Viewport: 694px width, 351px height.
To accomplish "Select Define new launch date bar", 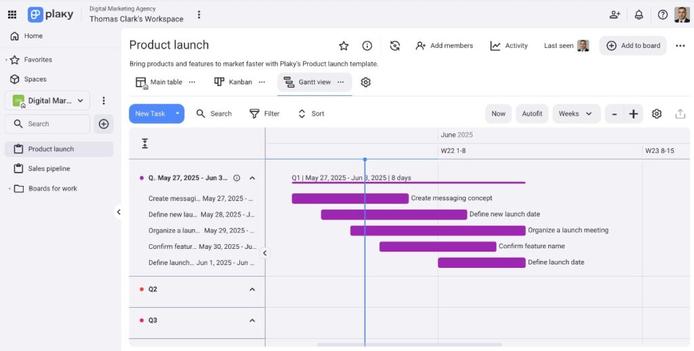I will (394, 214).
